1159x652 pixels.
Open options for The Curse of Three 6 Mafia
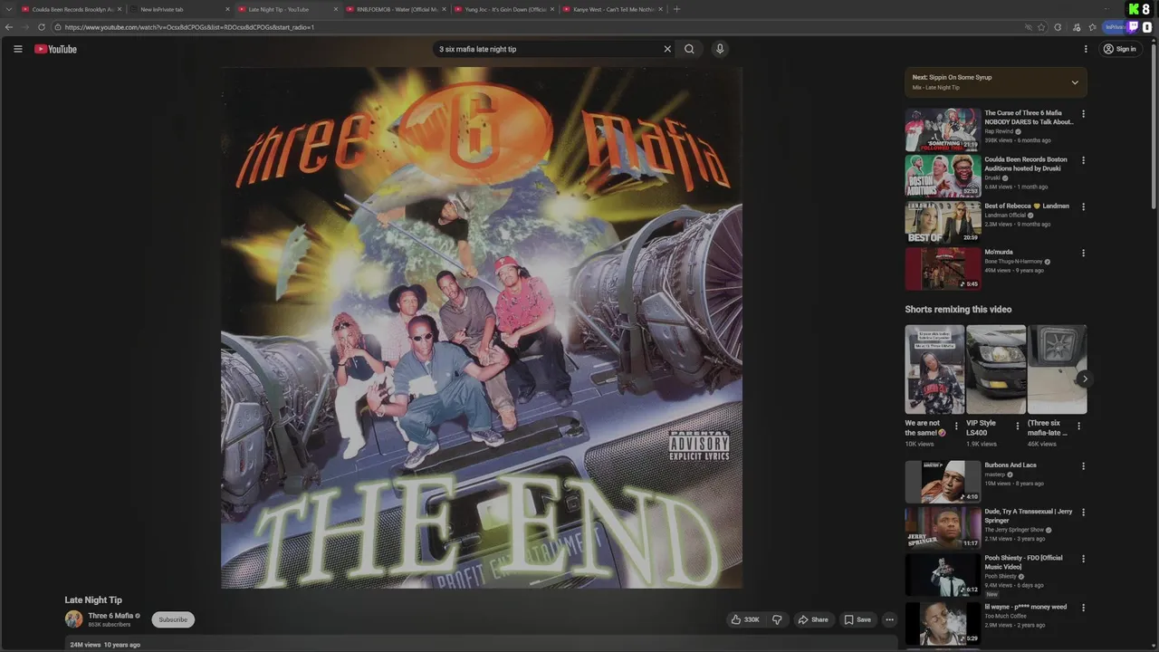coord(1083,114)
